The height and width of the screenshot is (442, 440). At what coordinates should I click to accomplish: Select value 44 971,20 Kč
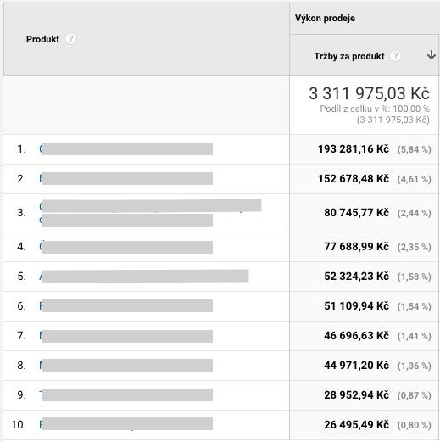356,366
